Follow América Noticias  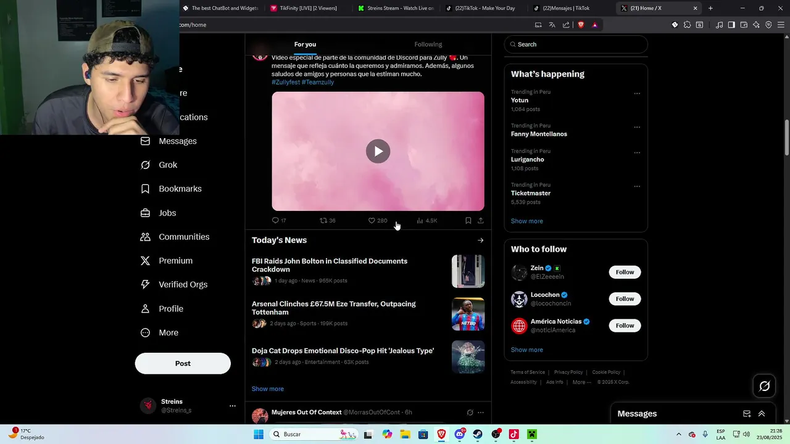click(625, 326)
